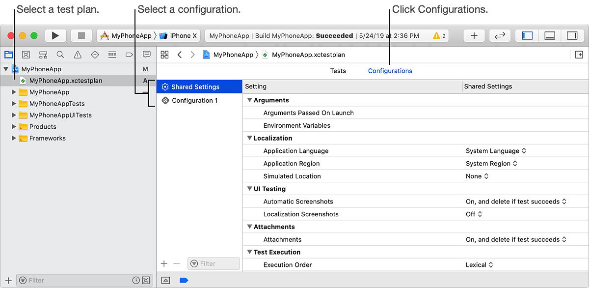Screen dimensions: 589x288
Task: Open Application Language System Language popup
Action: 496,151
